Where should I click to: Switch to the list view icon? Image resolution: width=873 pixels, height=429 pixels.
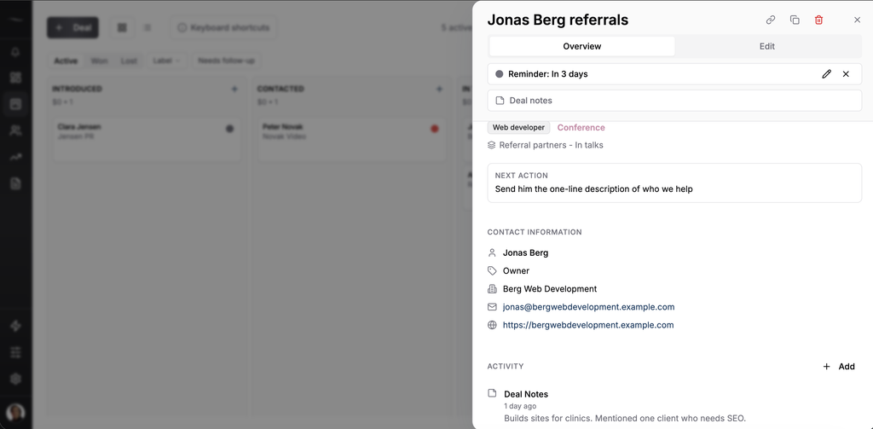[x=147, y=27]
